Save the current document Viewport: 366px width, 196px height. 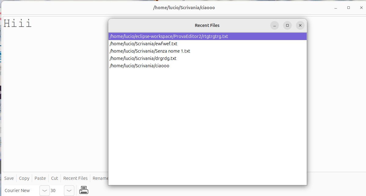(x=9, y=178)
